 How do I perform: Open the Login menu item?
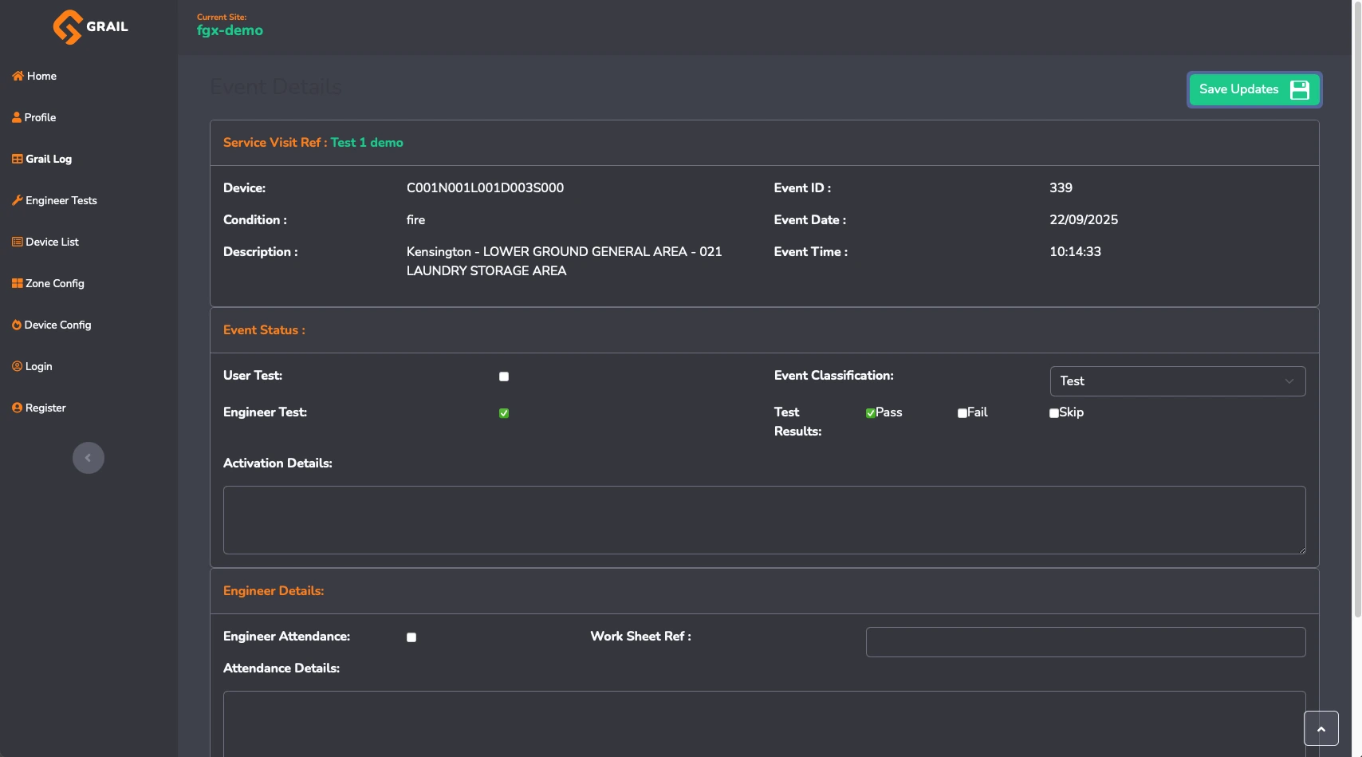[38, 366]
